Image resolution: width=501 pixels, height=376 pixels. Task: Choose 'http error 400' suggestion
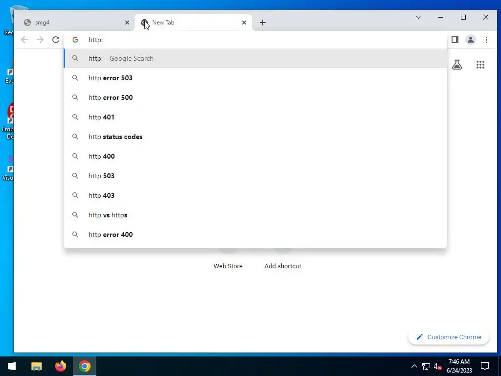click(255, 235)
